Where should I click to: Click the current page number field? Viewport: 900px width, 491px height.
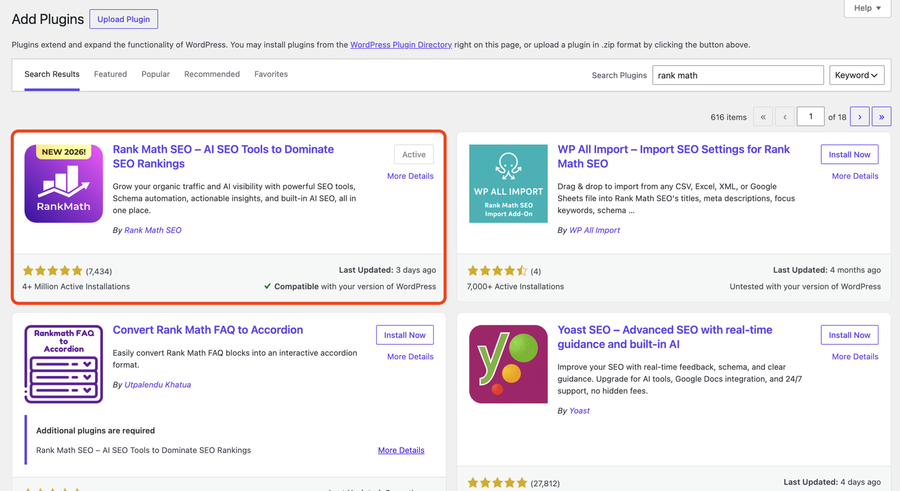click(811, 116)
